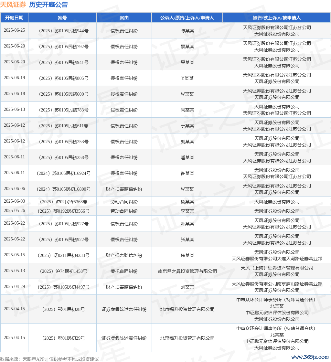Click defendant 天风证券股份有限公司大连天河路证券营业部
The height and width of the screenshot is (362, 331).
tap(277, 259)
